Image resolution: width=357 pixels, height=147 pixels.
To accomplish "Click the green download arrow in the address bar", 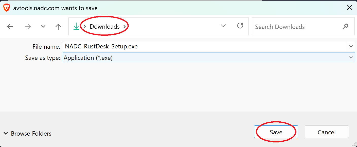I will coord(76,26).
